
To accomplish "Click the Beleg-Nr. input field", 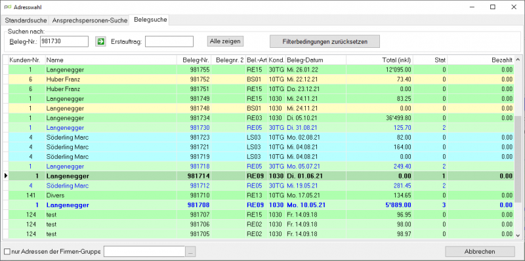I will pos(64,41).
